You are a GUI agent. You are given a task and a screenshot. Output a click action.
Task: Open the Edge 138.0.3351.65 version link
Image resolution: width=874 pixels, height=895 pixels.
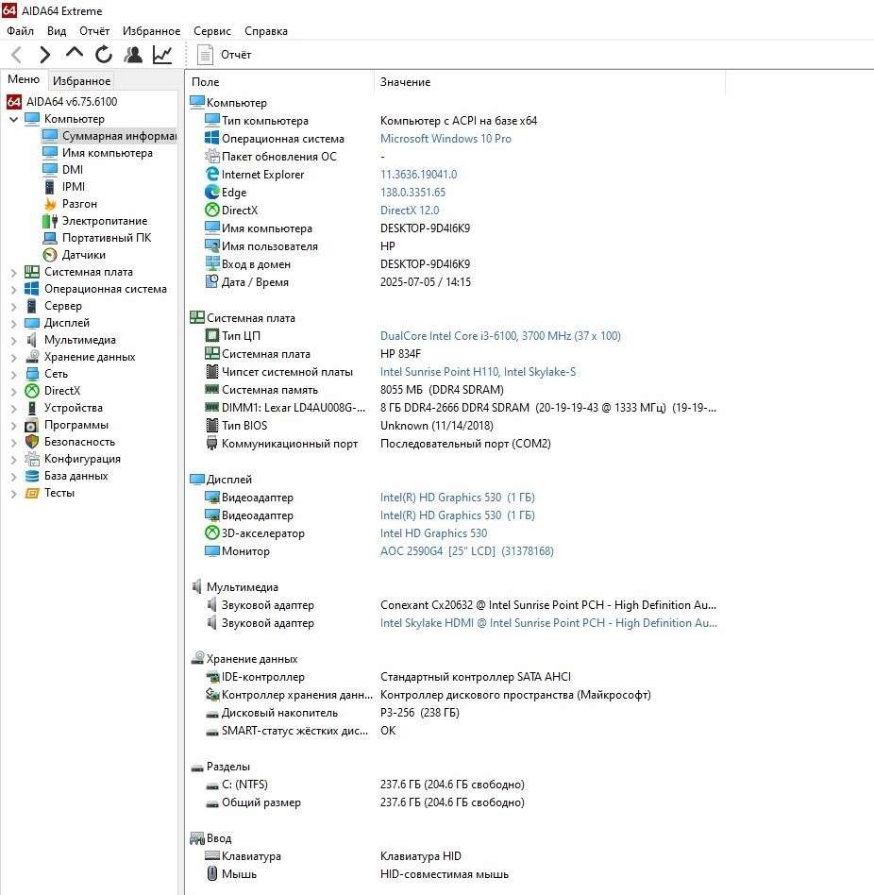pos(412,193)
